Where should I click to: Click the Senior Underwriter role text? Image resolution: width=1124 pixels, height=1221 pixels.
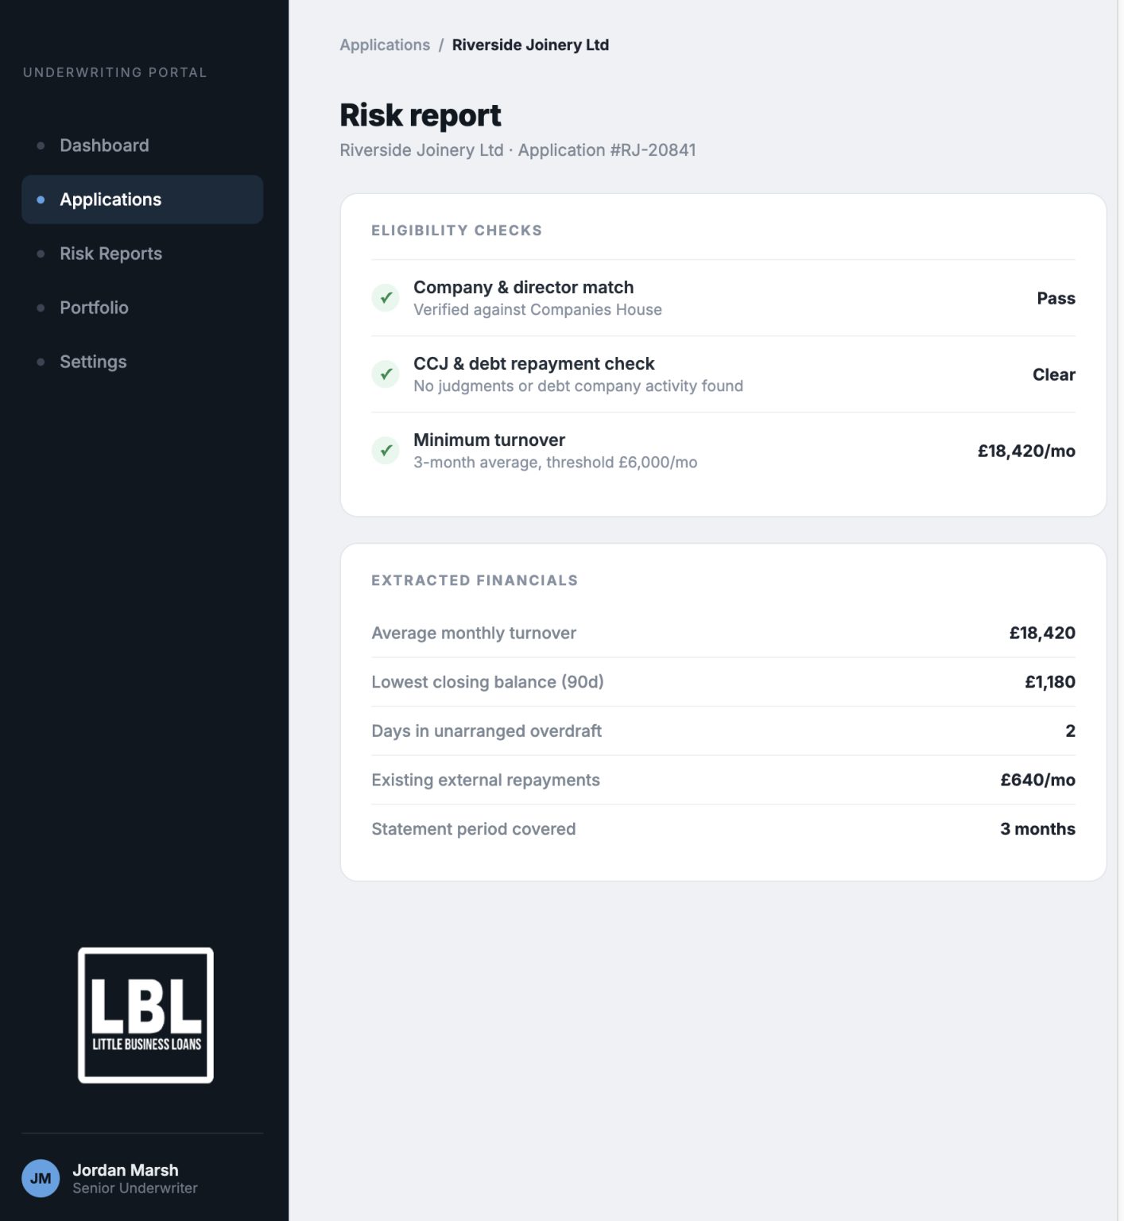click(135, 1188)
